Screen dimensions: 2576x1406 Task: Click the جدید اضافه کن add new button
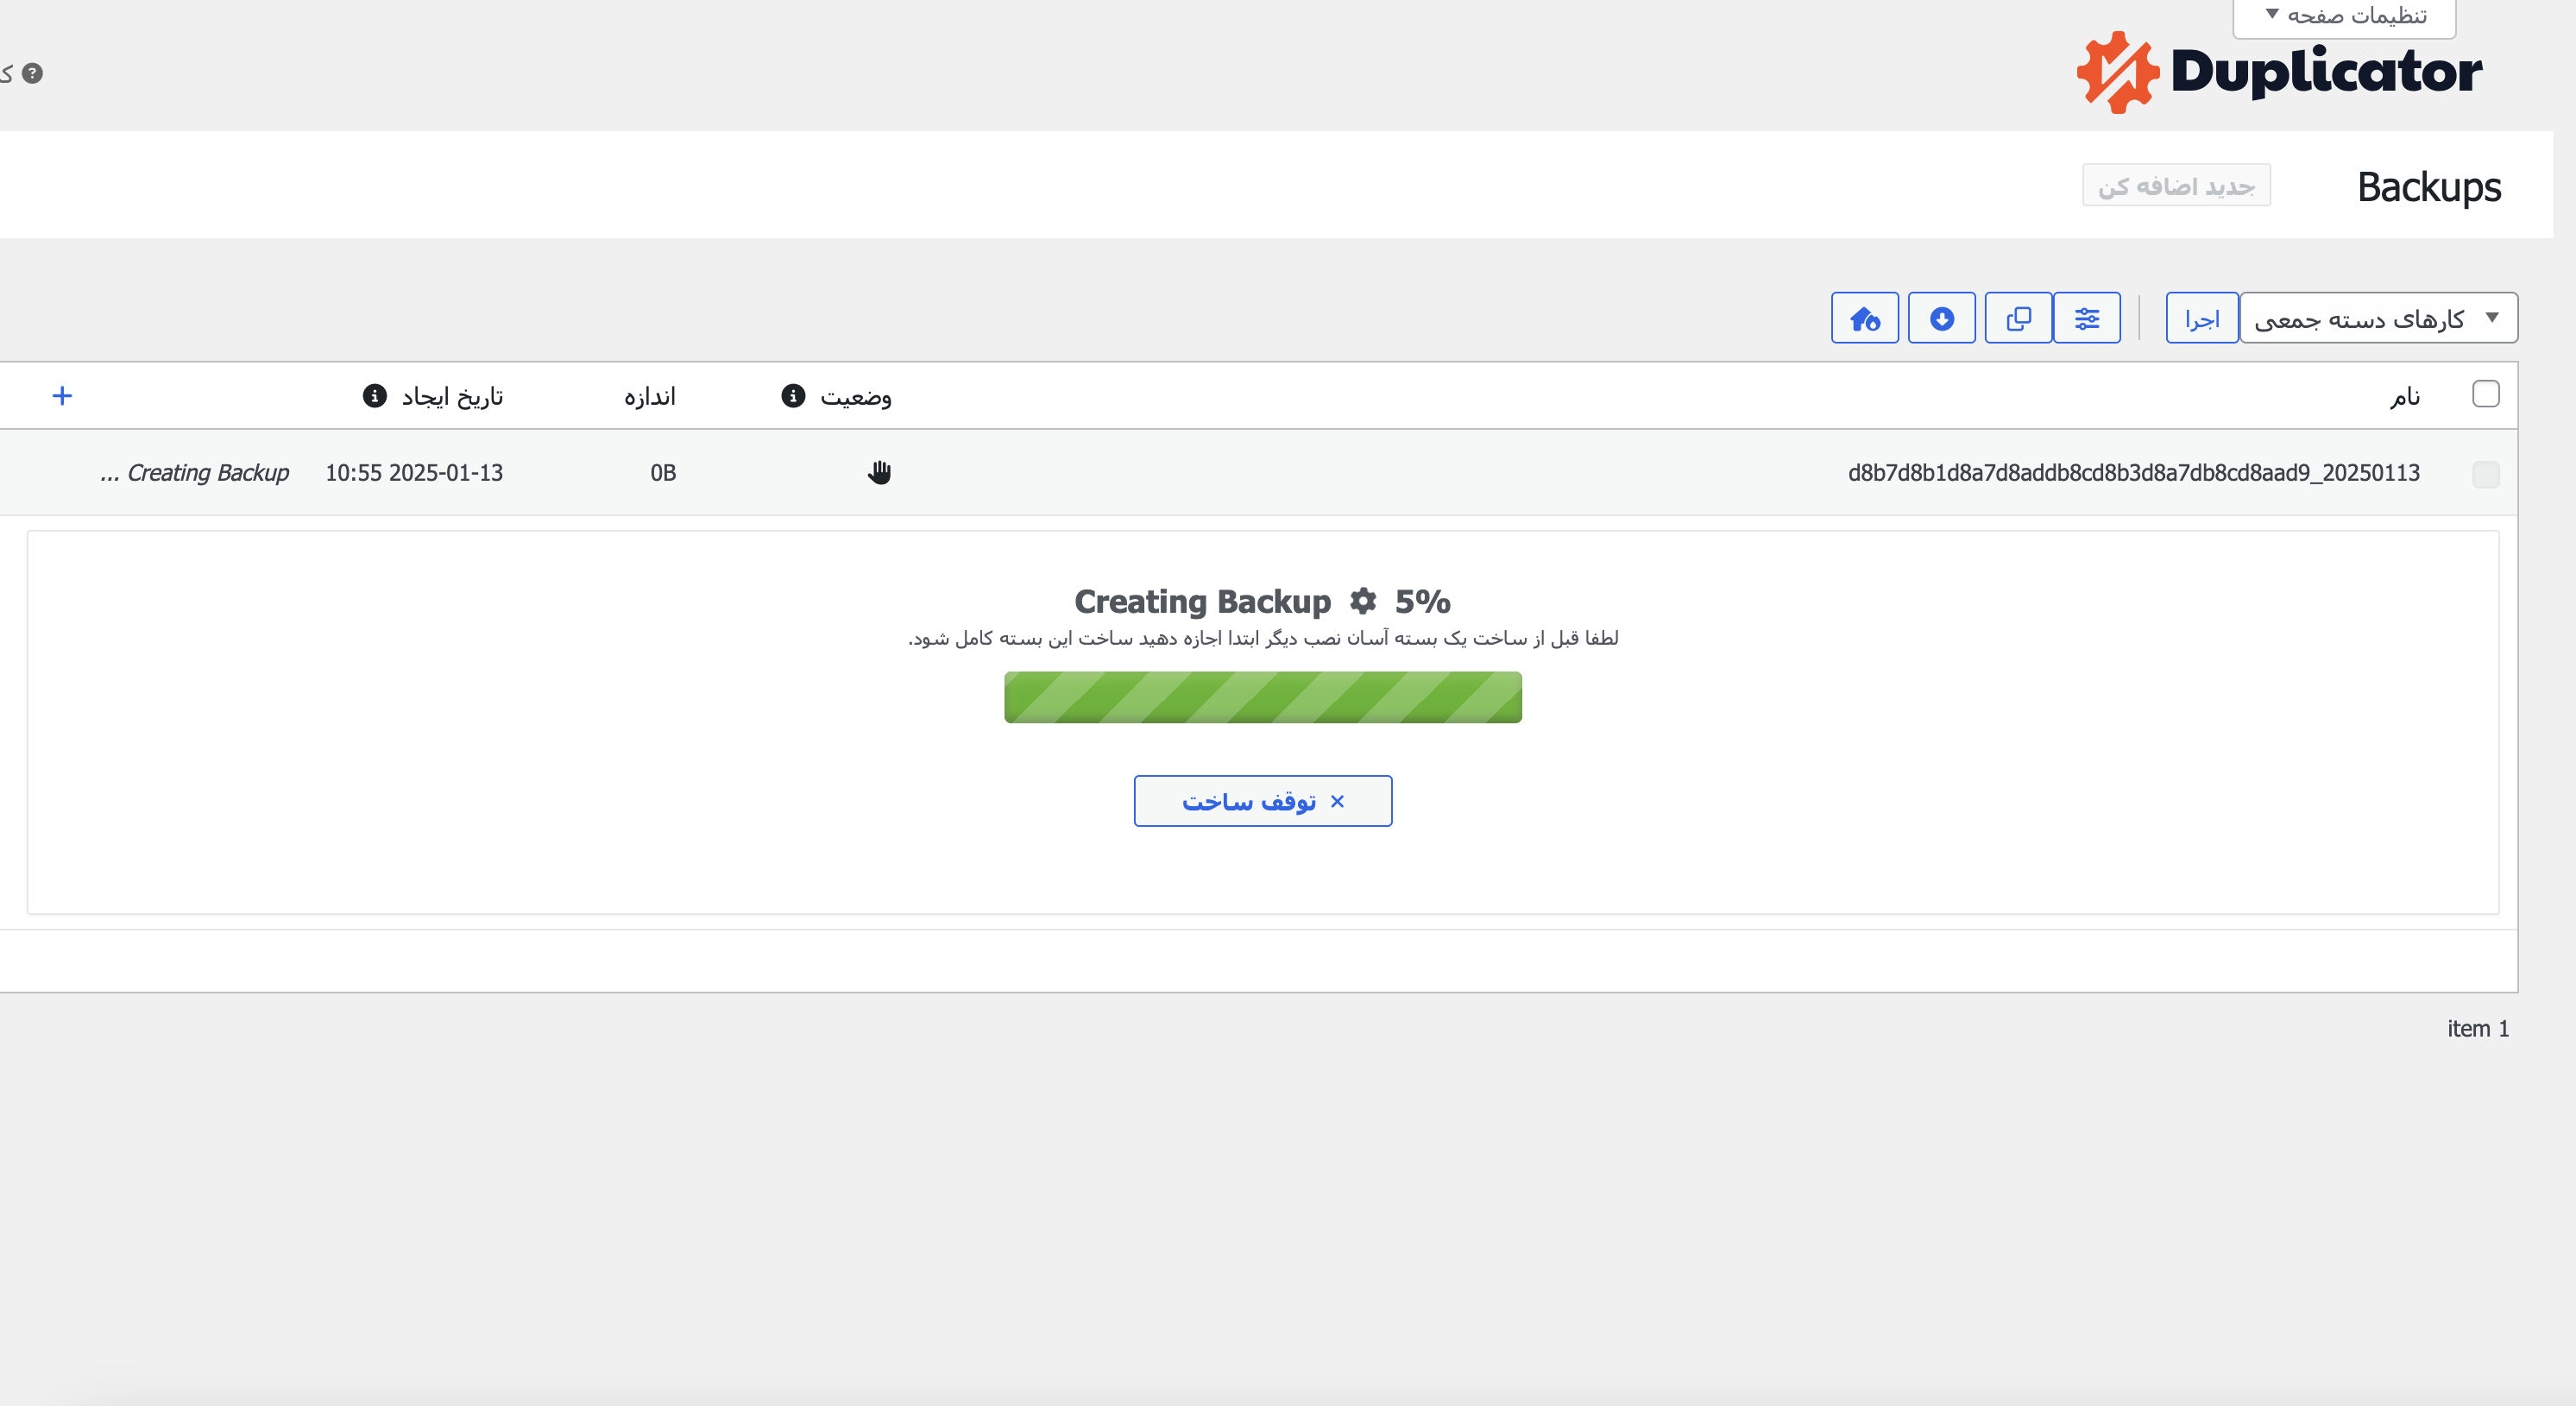2176,186
